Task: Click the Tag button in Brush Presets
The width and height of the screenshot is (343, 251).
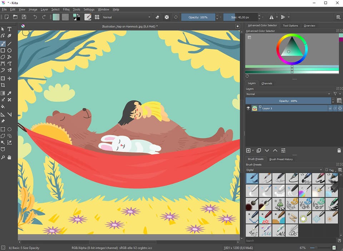Action: (x=331, y=170)
